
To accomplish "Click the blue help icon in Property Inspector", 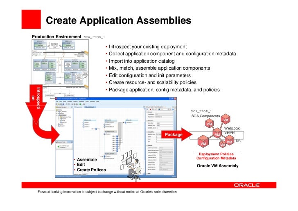I will point(173,109).
